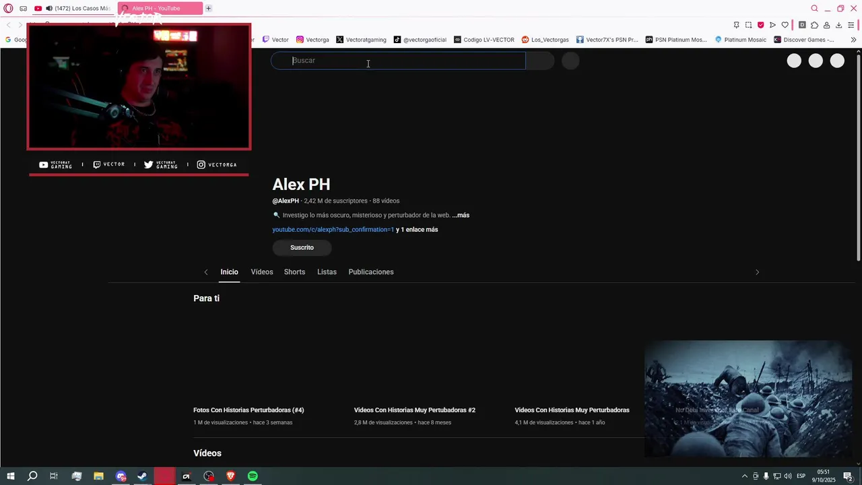The image size is (862, 485).
Task: Go to the Listas channel tab
Action: click(327, 272)
